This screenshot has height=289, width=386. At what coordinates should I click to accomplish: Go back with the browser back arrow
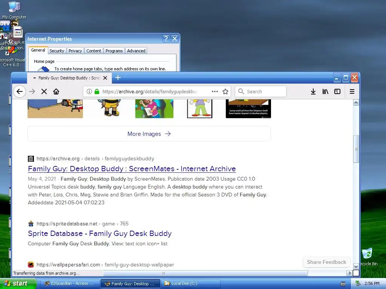tap(20, 92)
